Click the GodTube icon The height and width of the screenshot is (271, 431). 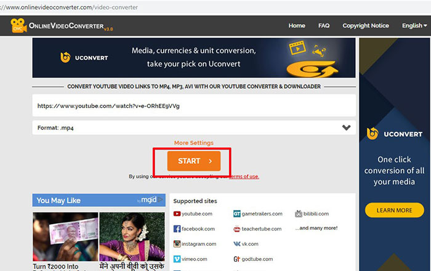coord(236,259)
